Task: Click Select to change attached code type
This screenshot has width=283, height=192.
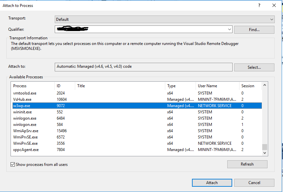Action: pyautogui.click(x=254, y=67)
